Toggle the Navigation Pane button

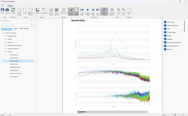pyautogui.click(x=104, y=12)
